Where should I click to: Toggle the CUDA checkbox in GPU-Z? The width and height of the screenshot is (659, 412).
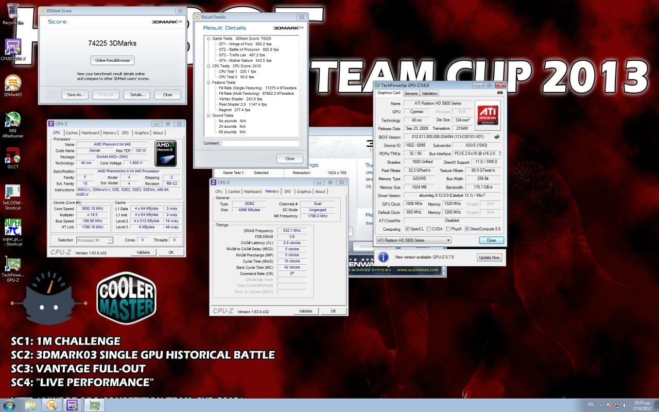(x=429, y=229)
